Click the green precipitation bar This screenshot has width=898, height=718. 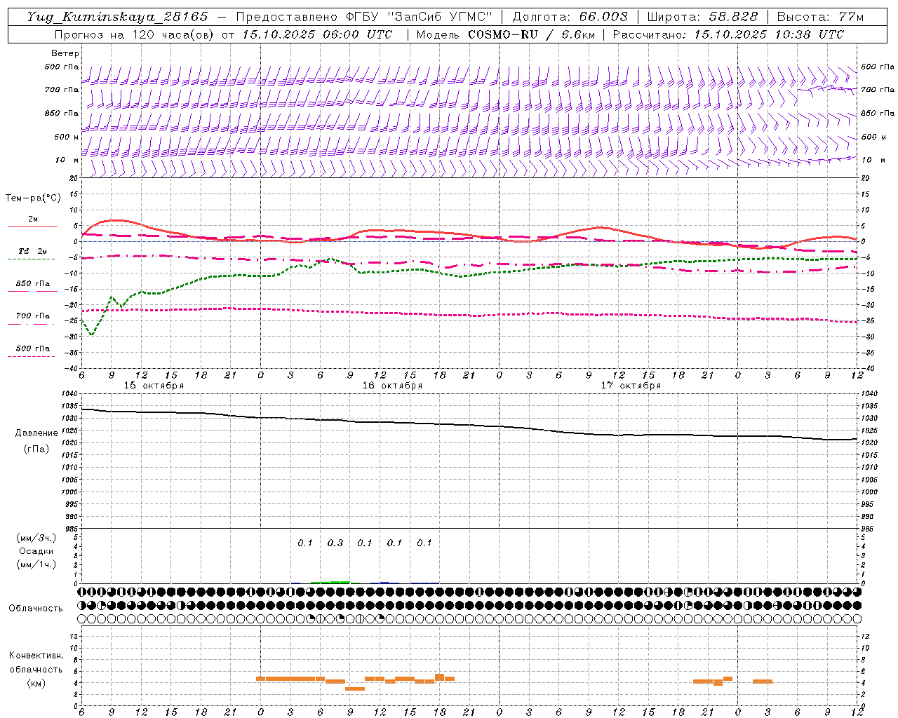coord(330,582)
